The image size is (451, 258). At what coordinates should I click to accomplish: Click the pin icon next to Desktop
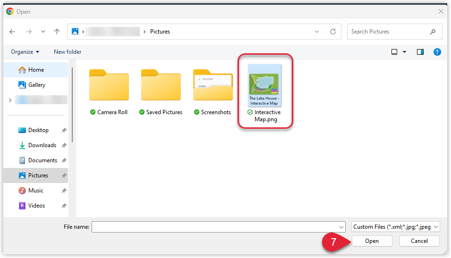64,130
